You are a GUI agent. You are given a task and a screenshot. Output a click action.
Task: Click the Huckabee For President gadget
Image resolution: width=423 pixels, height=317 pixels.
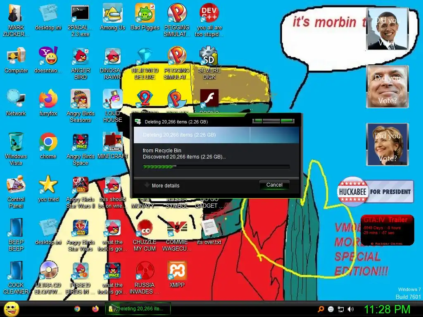pos(375,192)
